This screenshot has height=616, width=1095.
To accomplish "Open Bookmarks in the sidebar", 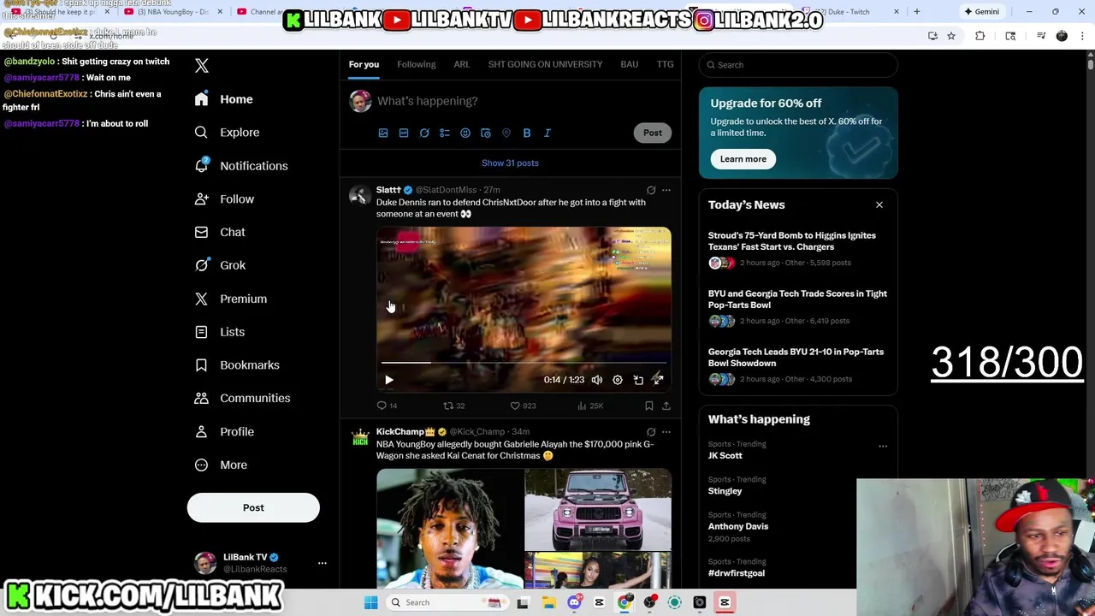I will (237, 365).
